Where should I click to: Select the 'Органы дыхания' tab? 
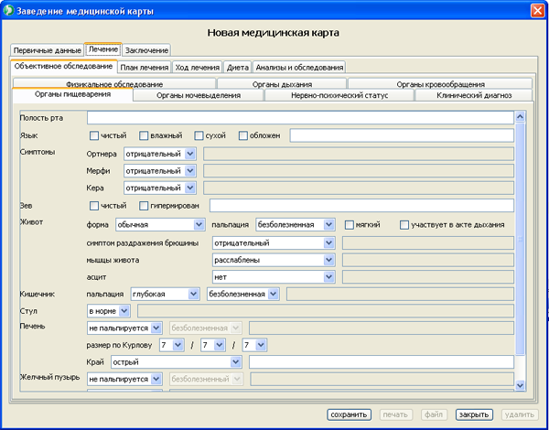tap(284, 83)
